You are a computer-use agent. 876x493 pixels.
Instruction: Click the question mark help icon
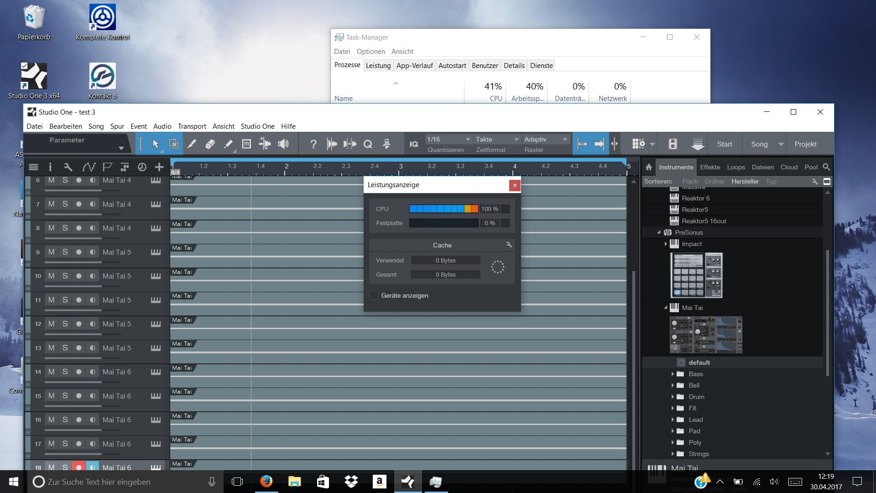pyautogui.click(x=313, y=144)
